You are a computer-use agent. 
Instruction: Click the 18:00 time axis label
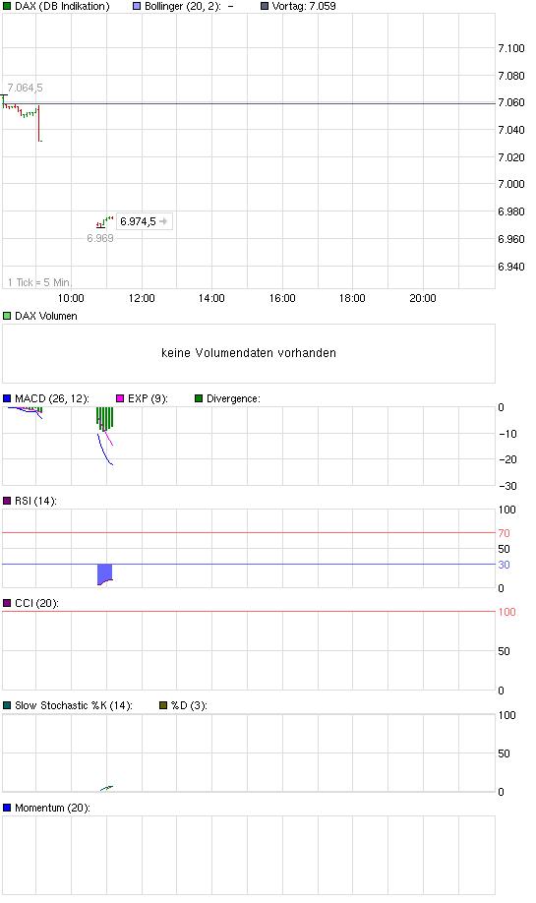coord(352,298)
